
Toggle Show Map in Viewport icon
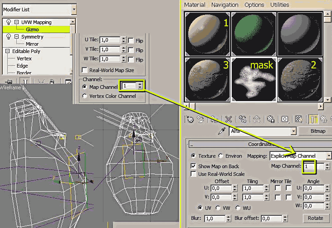(299, 119)
